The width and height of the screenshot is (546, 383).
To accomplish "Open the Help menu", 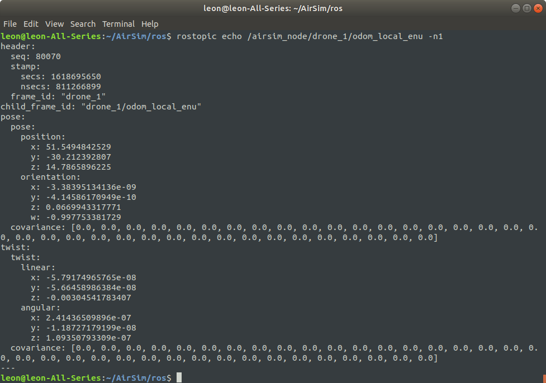I will (x=150, y=24).
